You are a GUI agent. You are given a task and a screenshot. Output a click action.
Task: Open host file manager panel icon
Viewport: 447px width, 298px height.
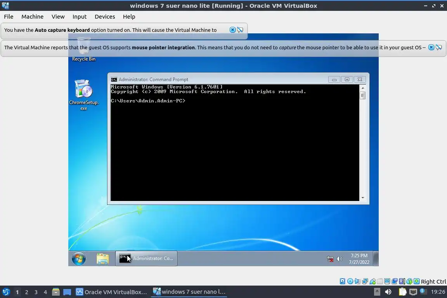point(56,292)
